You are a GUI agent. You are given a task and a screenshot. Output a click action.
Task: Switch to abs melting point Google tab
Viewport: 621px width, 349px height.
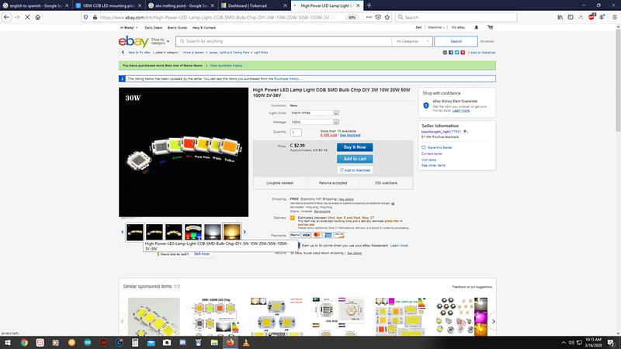point(181,5)
